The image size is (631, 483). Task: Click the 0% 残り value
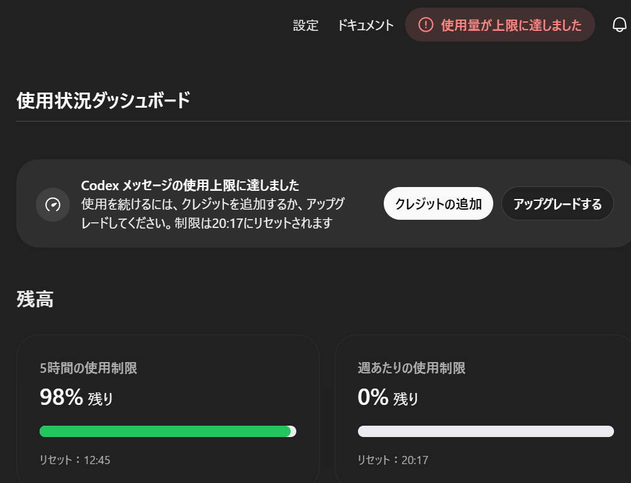click(x=388, y=398)
